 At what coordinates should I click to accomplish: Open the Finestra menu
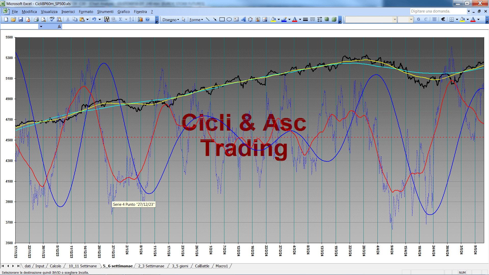click(x=140, y=12)
